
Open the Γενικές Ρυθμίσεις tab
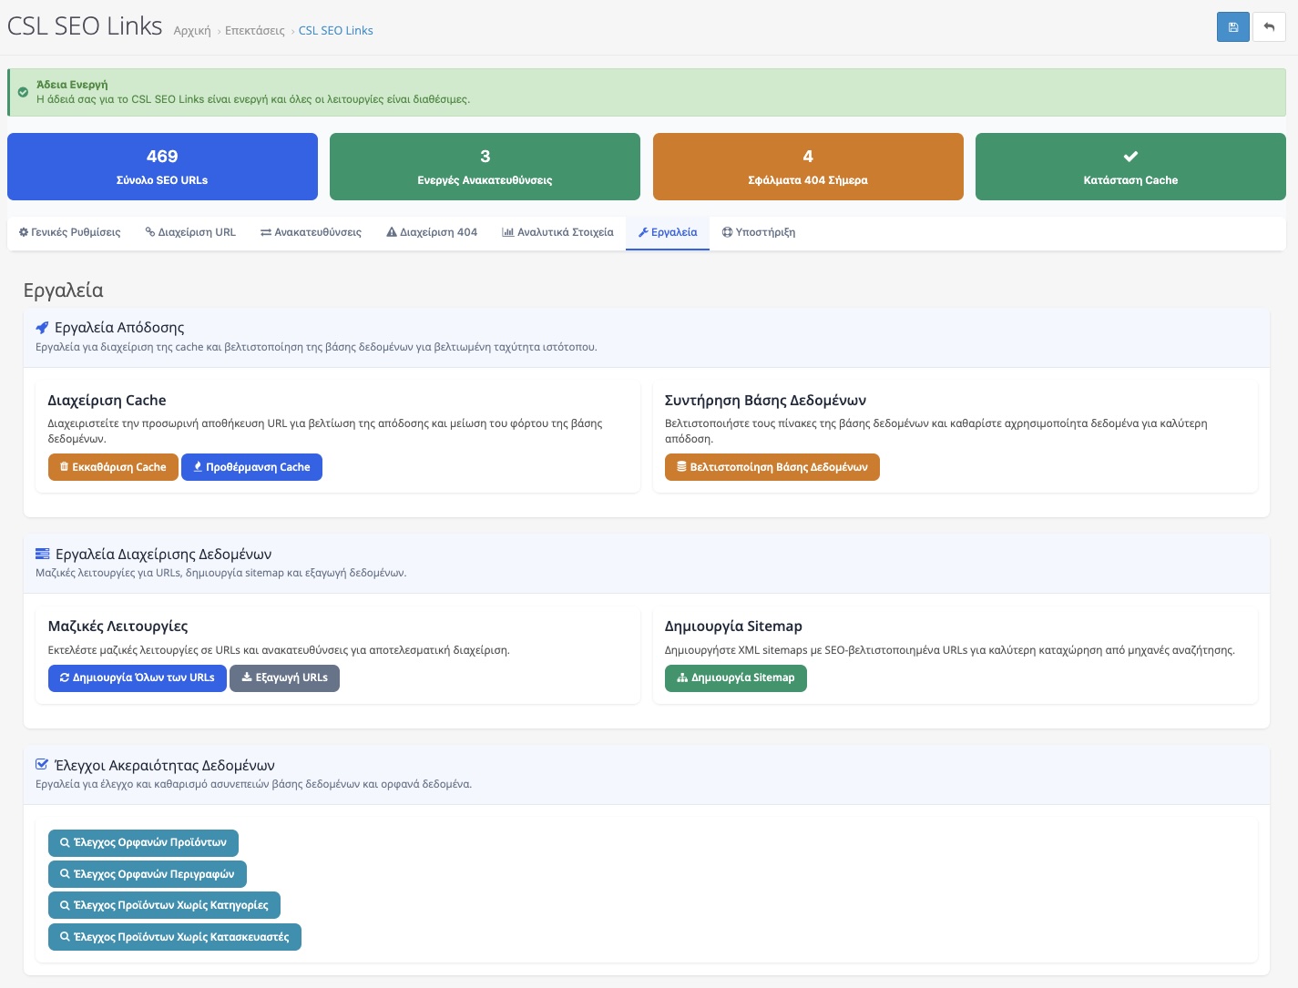point(70,232)
